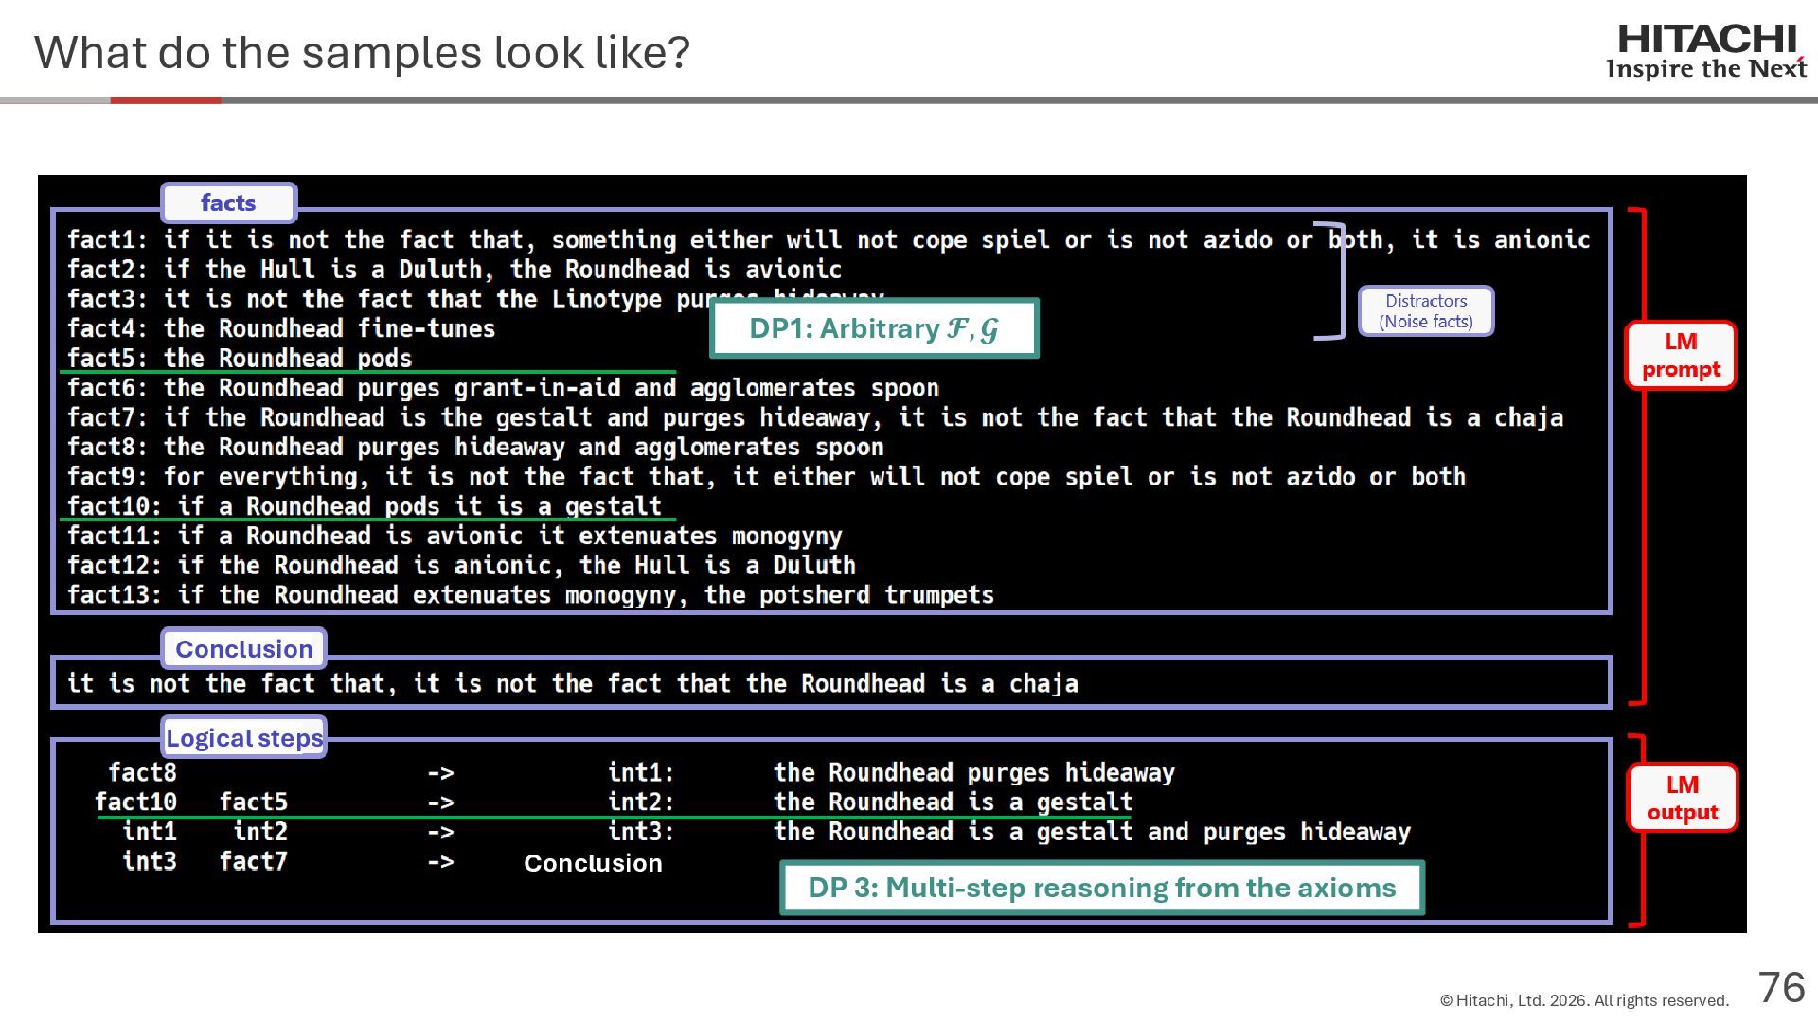Click the Hitachi Inspire the Next logo
The width and height of the screenshot is (1818, 1022).
tap(1706, 52)
